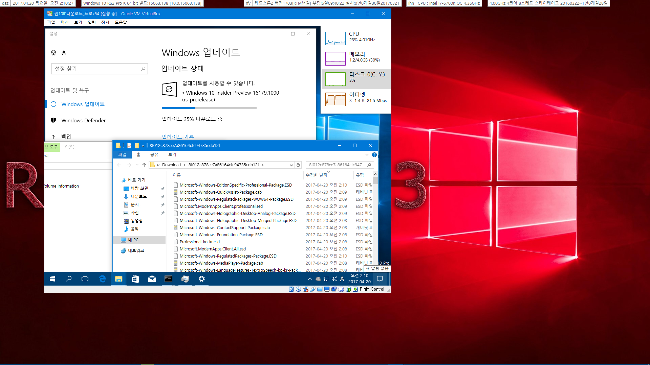Click VirtualBox mouse integration indicator
Screen dimensions: 650x365
pos(348,289)
